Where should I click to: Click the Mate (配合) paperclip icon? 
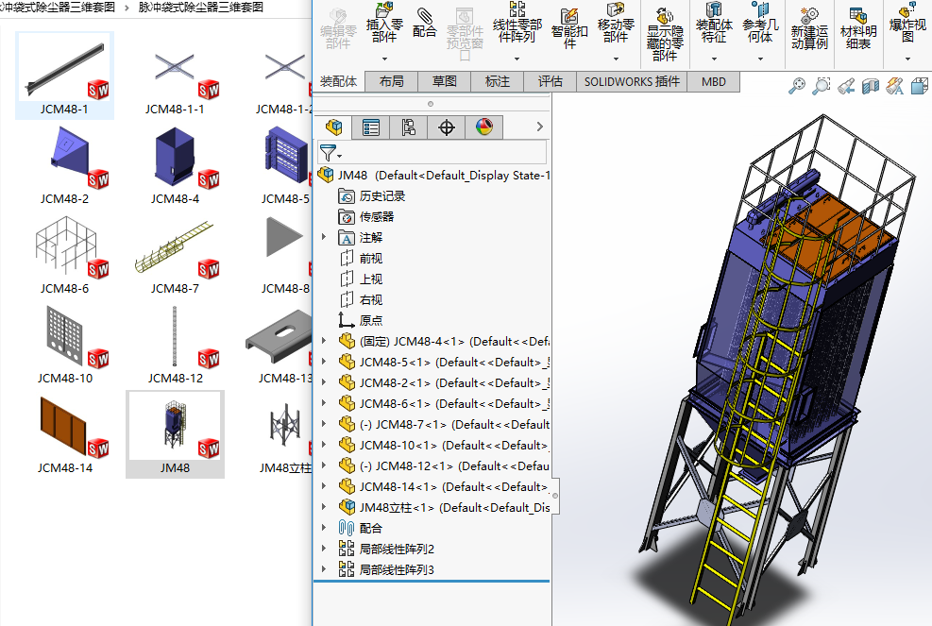[425, 14]
